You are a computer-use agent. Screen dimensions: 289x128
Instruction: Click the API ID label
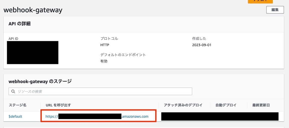13,39
